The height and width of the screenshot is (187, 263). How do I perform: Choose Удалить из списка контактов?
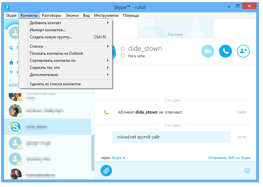tap(65, 84)
